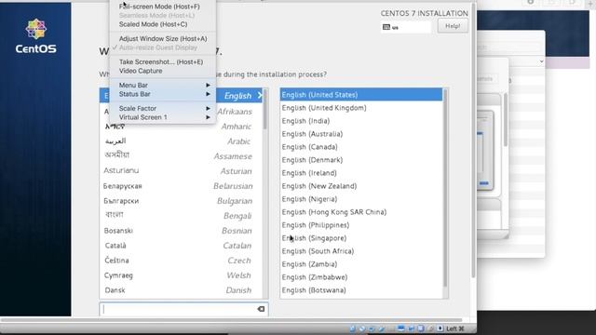The width and height of the screenshot is (596, 335).
Task: Select English (South Africa) locale
Action: click(361, 251)
